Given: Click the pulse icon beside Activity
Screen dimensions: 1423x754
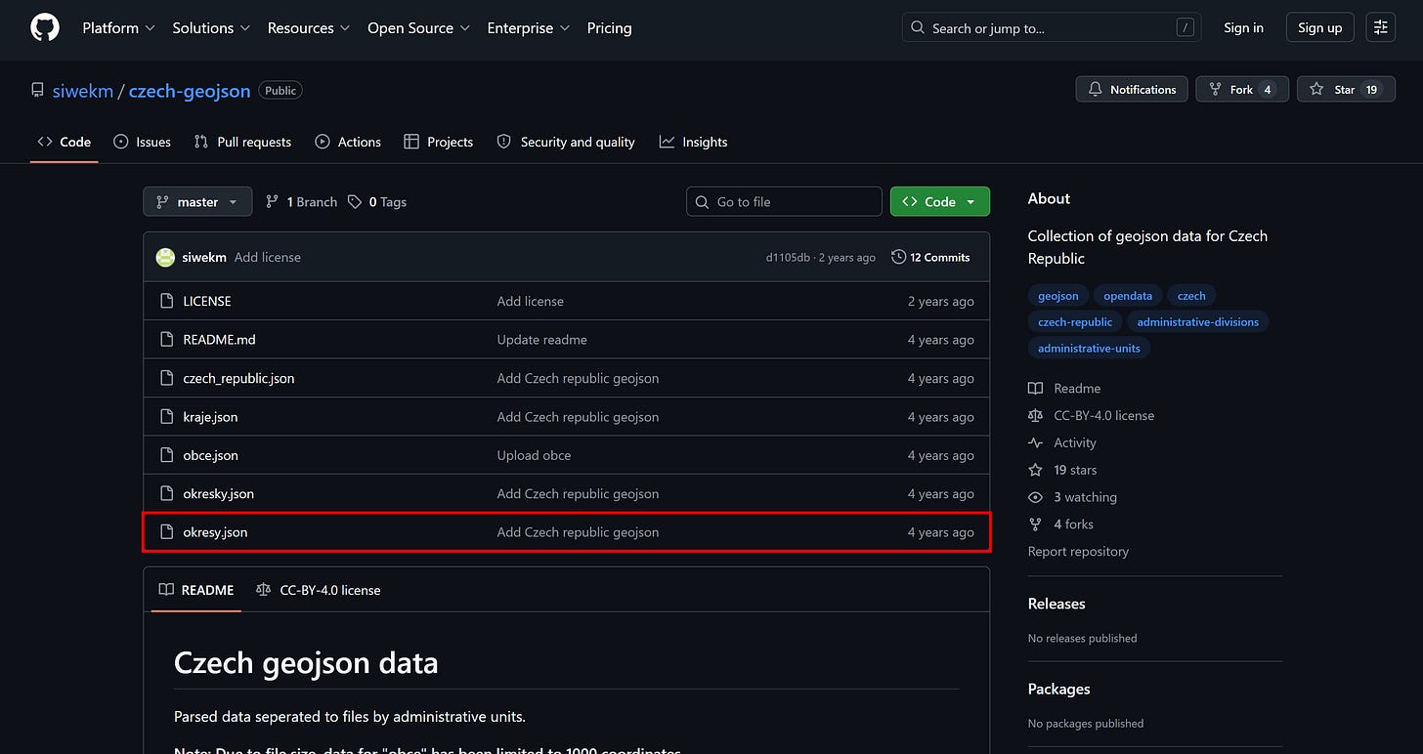Looking at the screenshot, I should 1035,442.
